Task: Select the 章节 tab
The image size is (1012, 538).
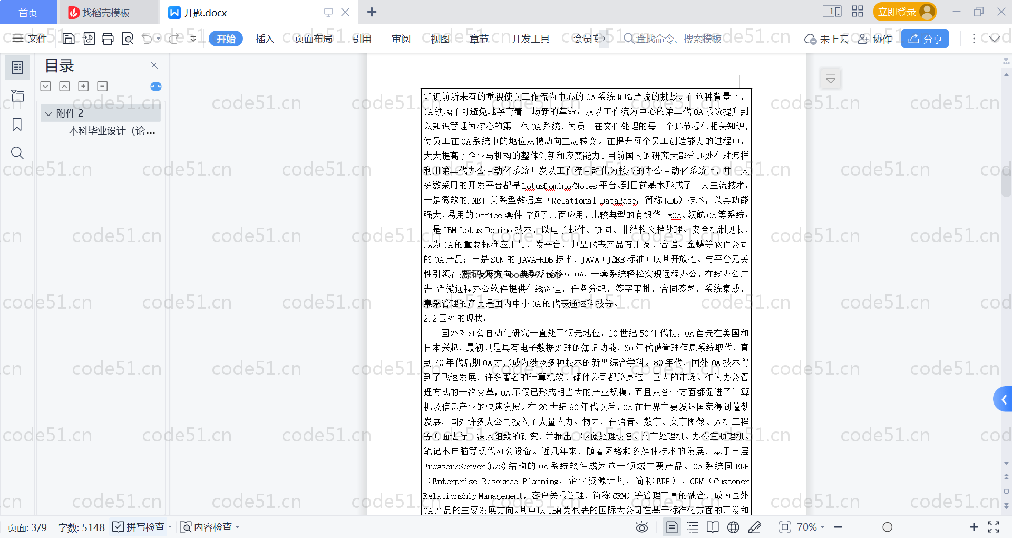Action: click(x=479, y=39)
